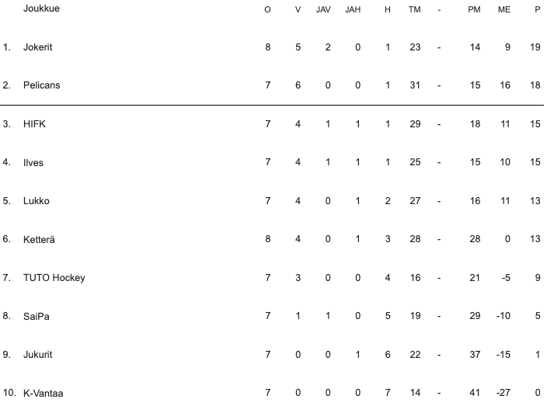Click the Jokerit team name

tap(37, 47)
